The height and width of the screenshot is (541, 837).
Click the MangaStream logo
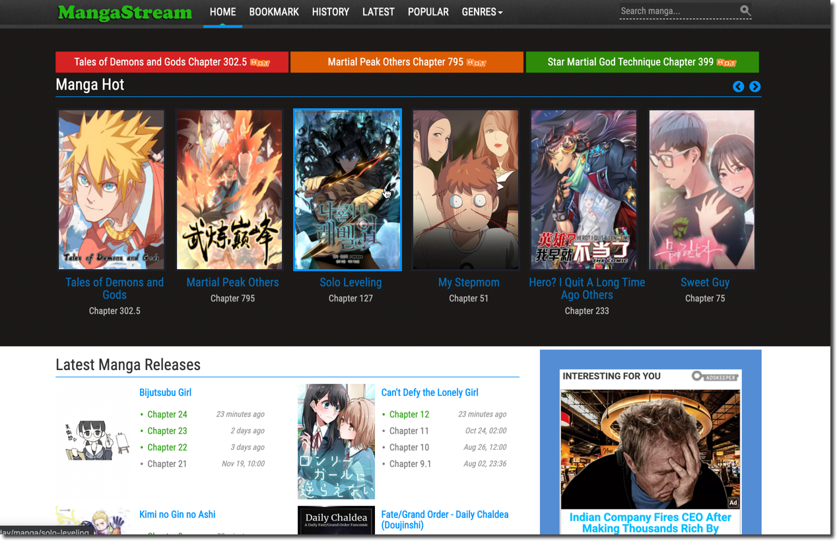(x=125, y=13)
